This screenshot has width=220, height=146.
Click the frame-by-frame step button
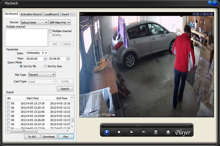(x=143, y=132)
